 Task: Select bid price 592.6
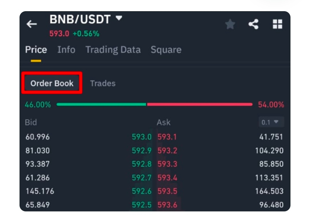(142, 191)
